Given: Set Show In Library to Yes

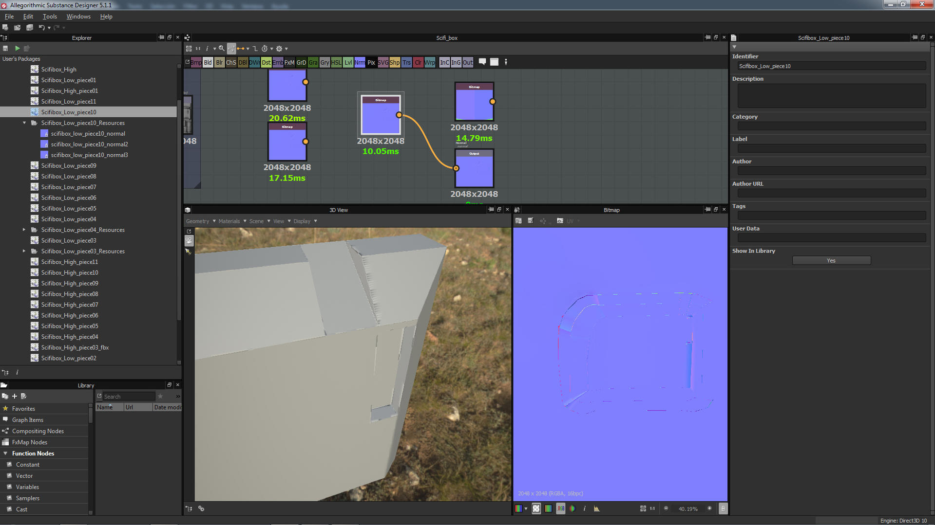Looking at the screenshot, I should 831,260.
